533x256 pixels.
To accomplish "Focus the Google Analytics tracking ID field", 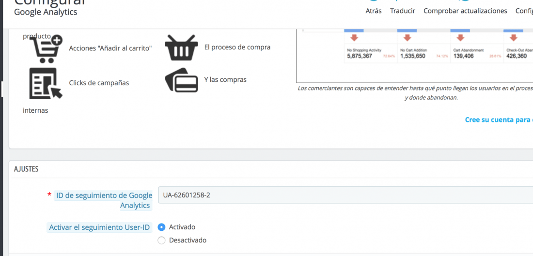I will tap(345, 195).
